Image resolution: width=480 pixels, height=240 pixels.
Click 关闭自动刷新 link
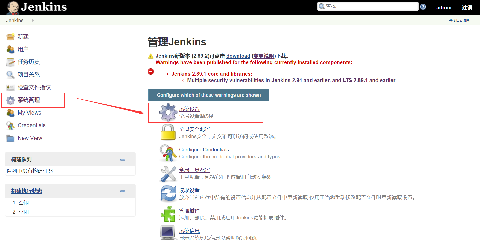click(x=460, y=20)
